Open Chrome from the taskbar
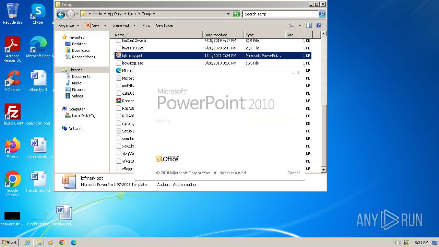The image size is (439, 247). tap(62, 243)
